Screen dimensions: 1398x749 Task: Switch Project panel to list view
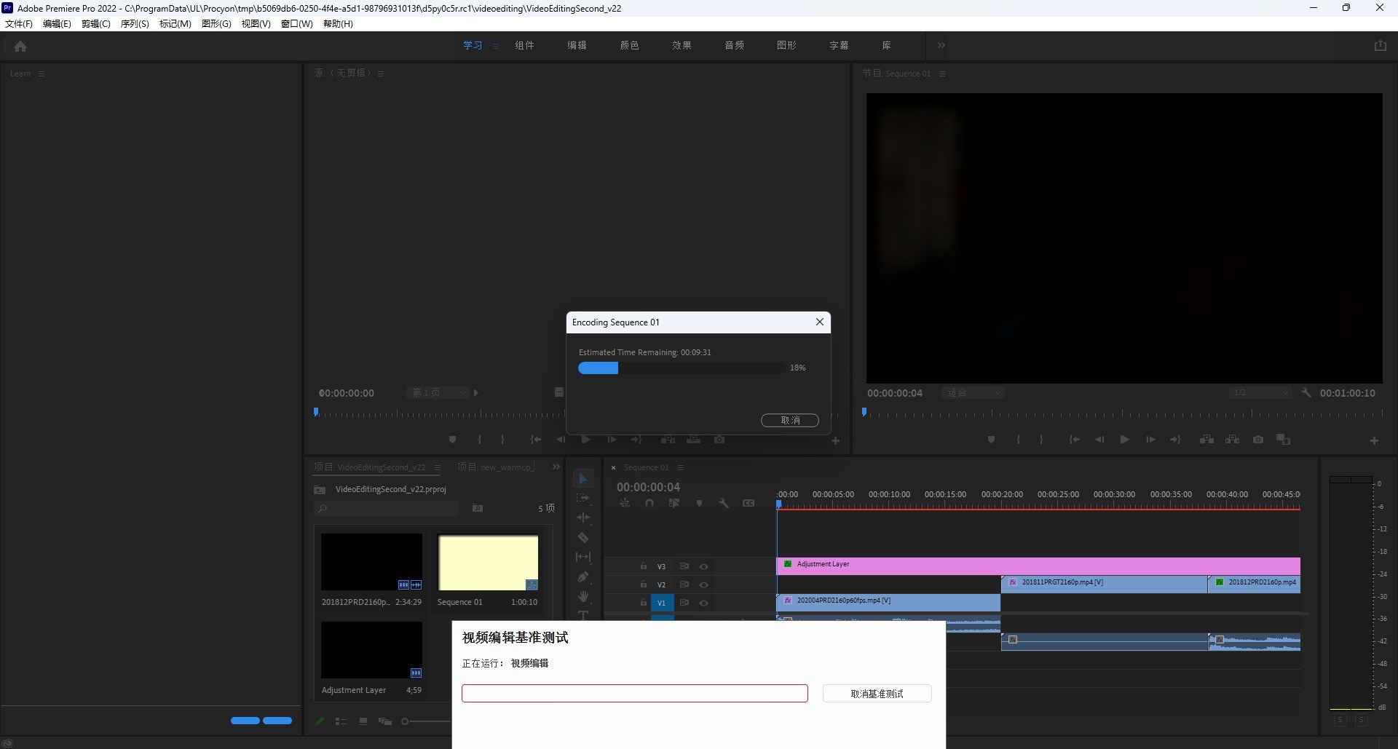[x=341, y=721]
